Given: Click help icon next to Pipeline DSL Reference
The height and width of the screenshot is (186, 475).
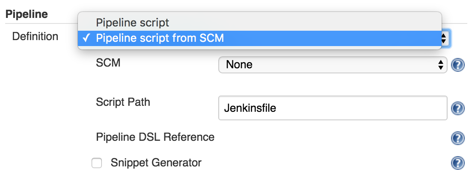Looking at the screenshot, I should pyautogui.click(x=457, y=138).
